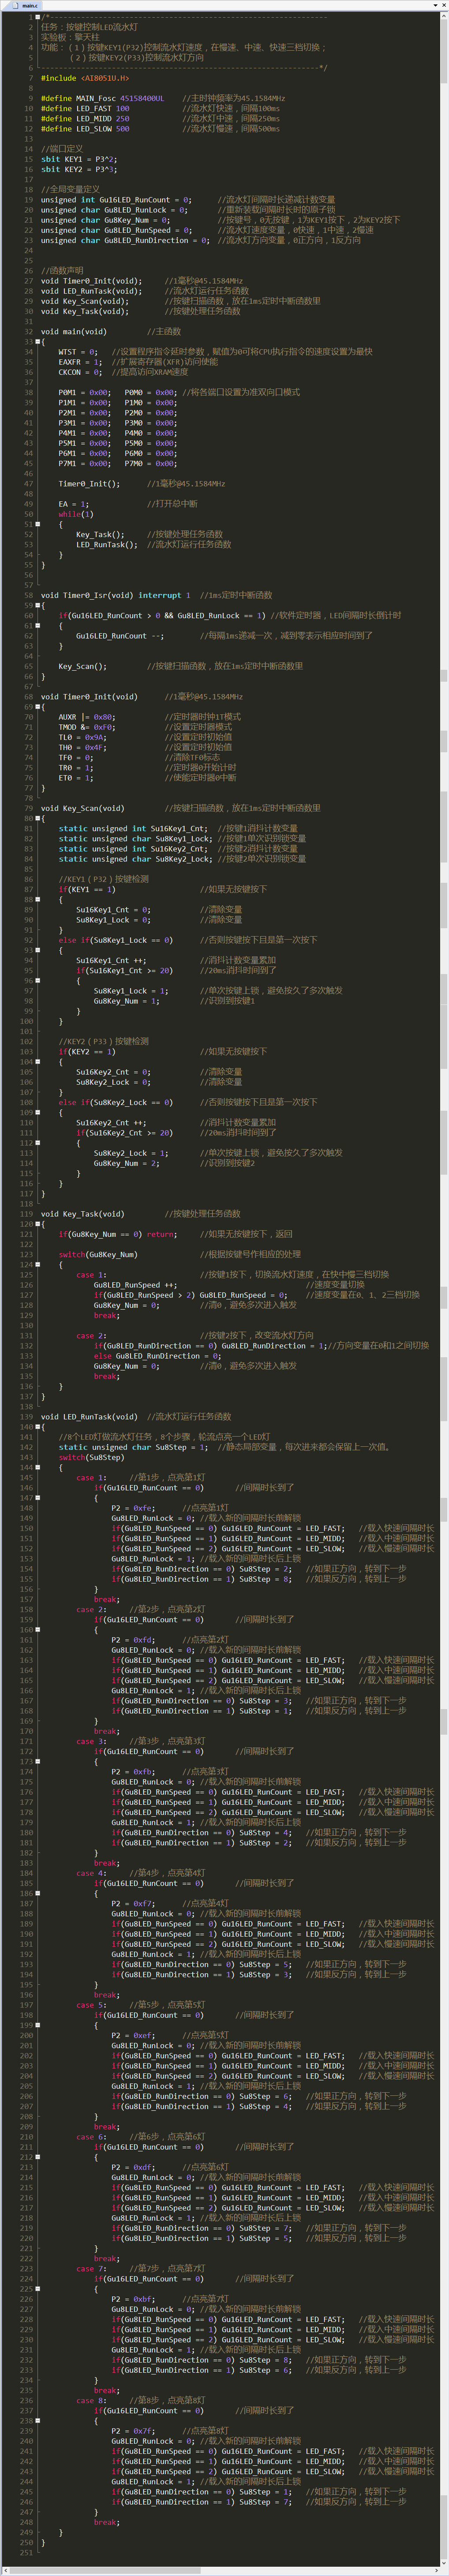Collapse the header comment block fold at line 1
449x2576 pixels.
(38, 17)
